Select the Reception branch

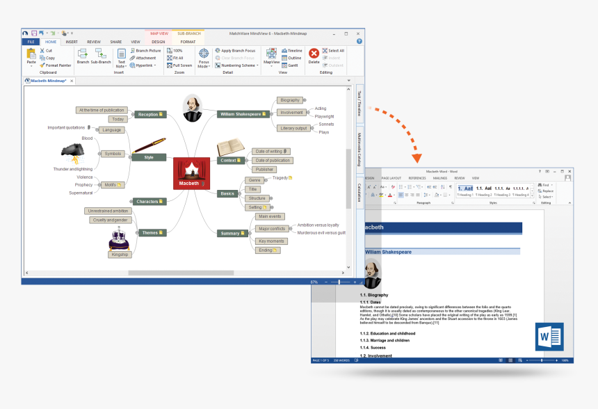(150, 115)
